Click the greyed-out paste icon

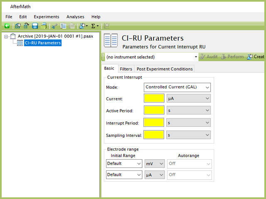click(x=72, y=26)
